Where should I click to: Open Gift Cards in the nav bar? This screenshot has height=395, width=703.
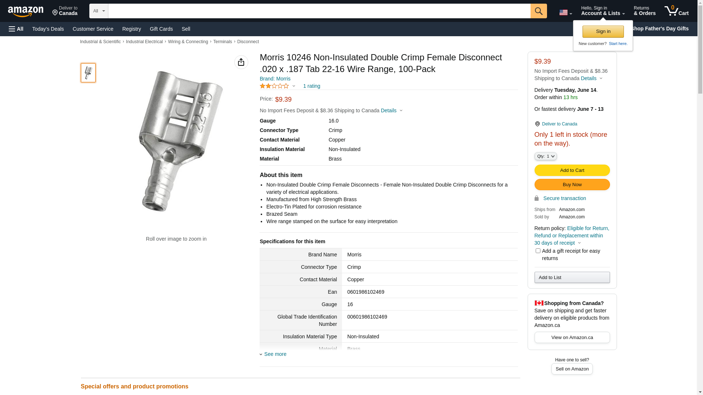pos(161,29)
